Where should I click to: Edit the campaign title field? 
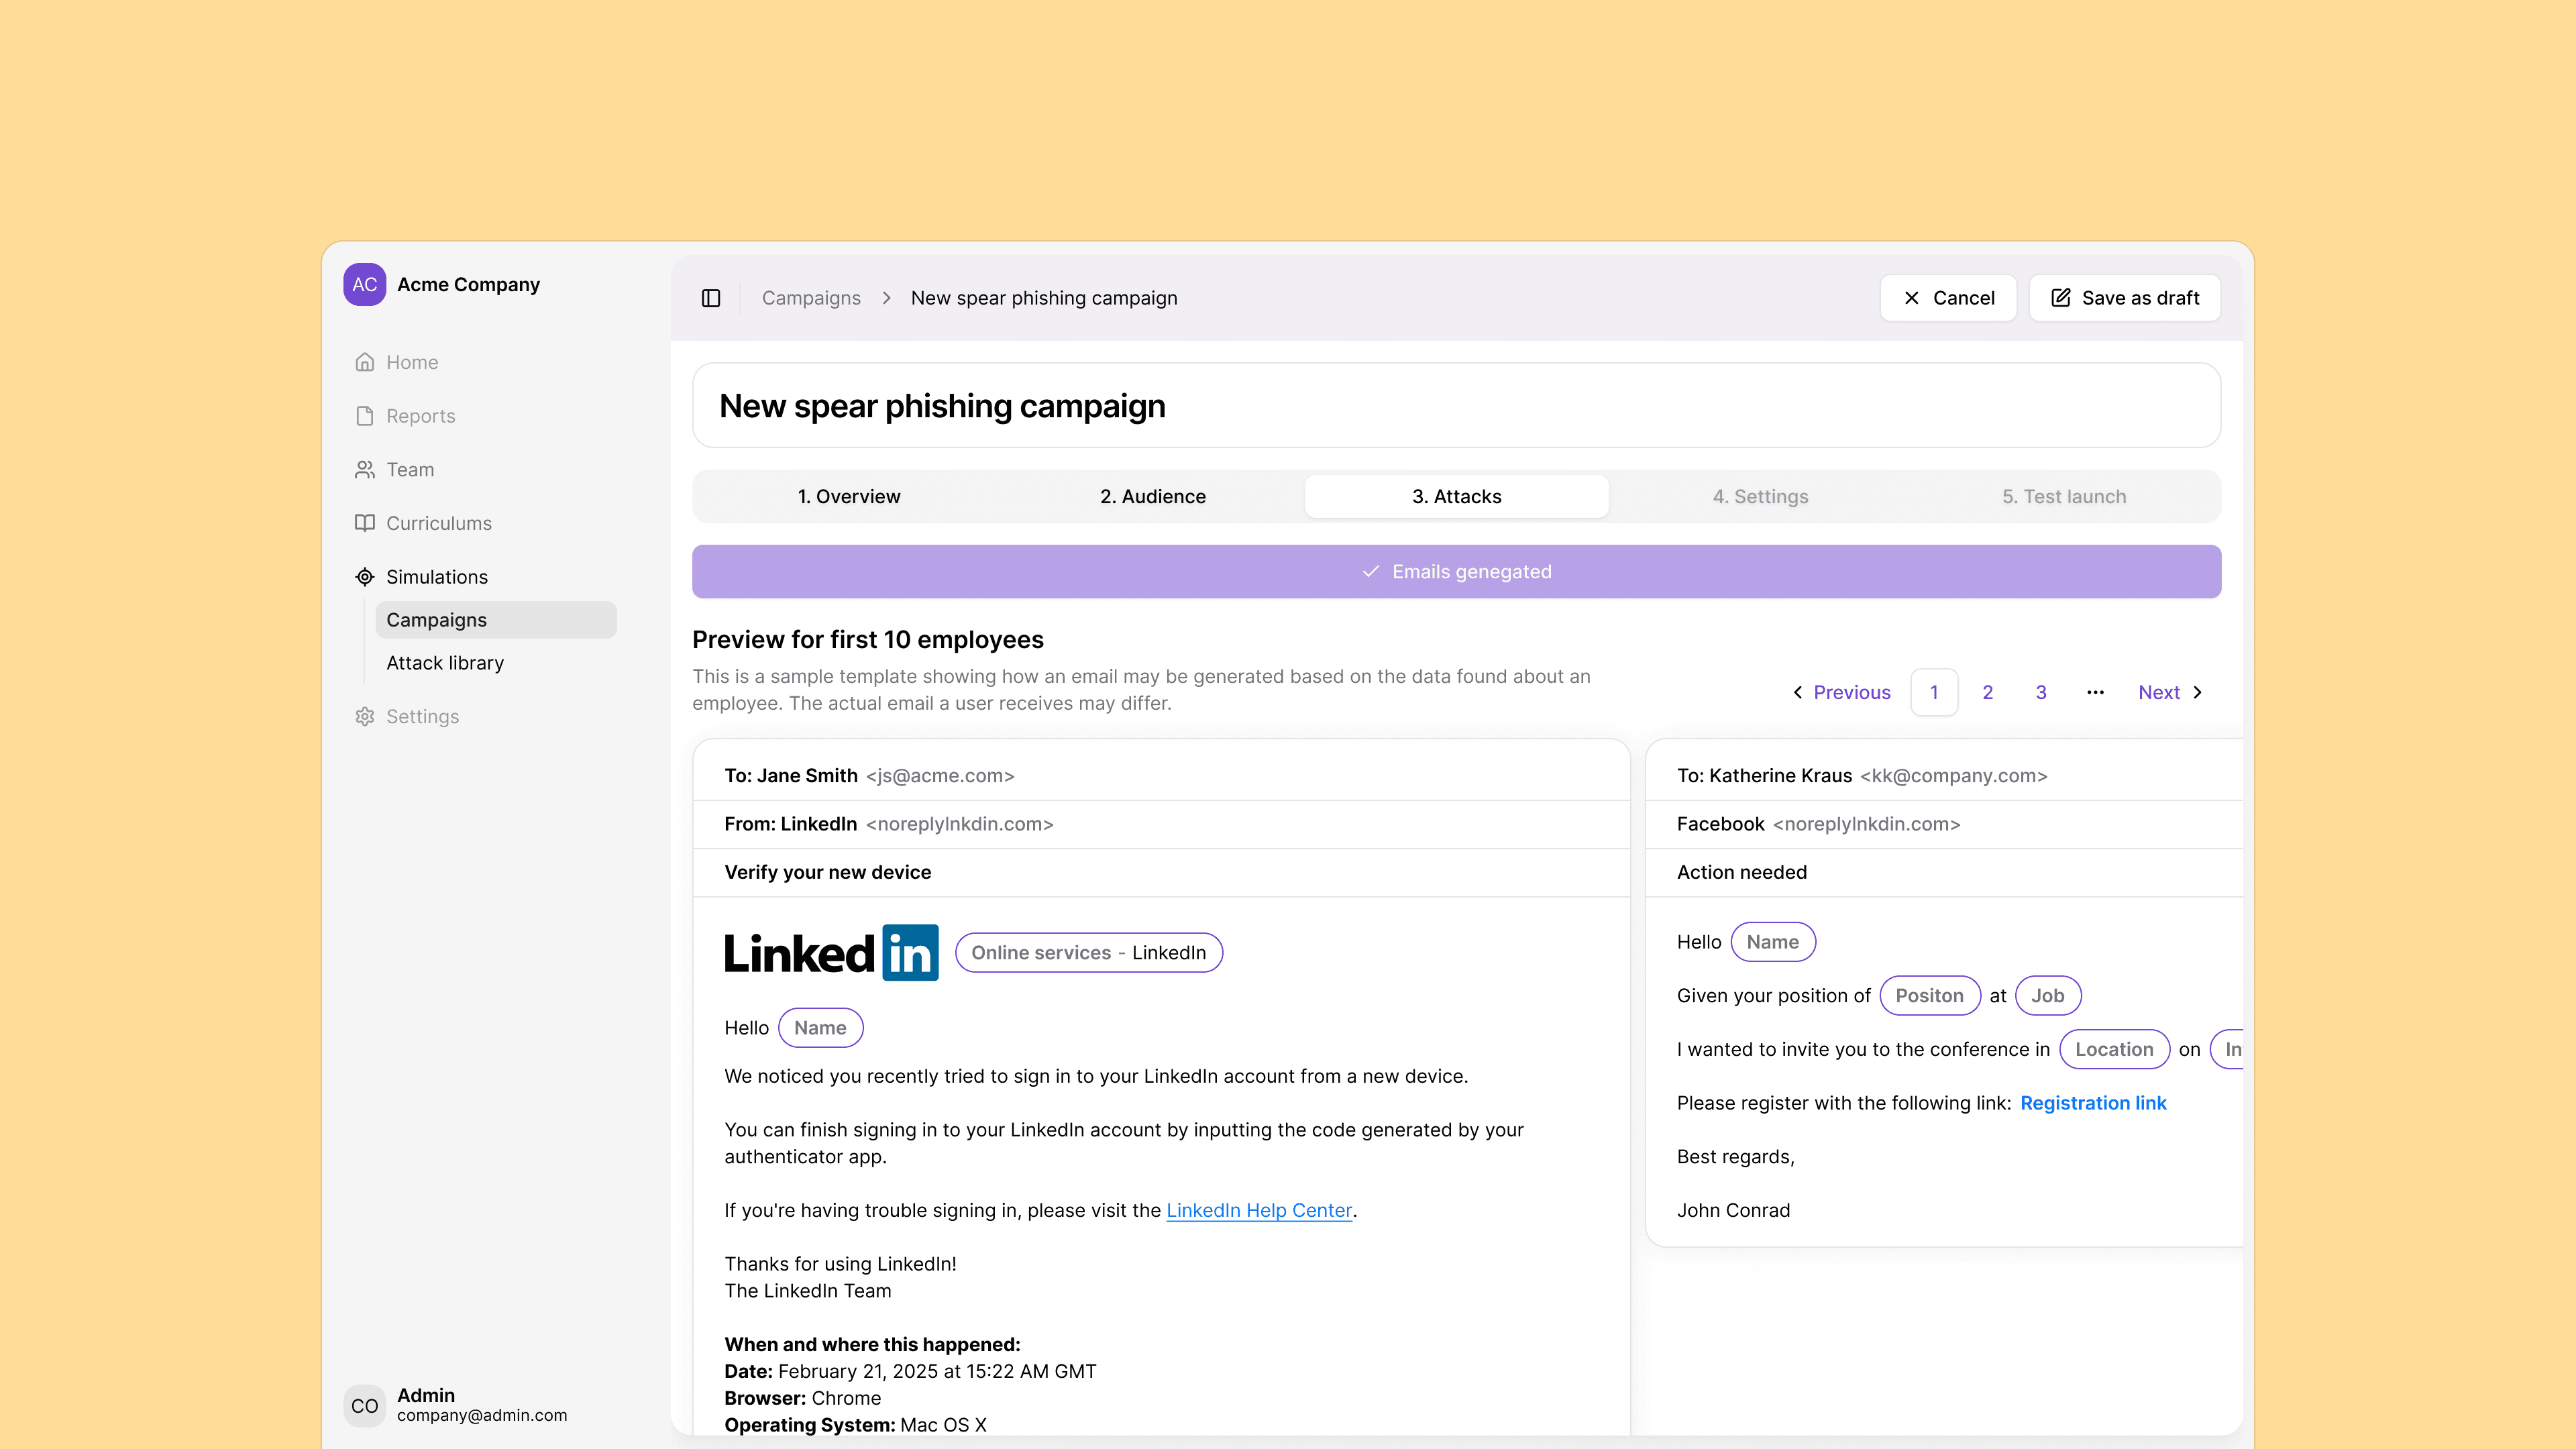(1456, 406)
